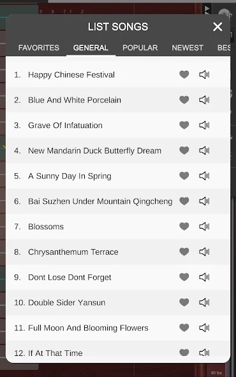Preview sound for Happy Chinese Festival
236x377 pixels.
204,75
